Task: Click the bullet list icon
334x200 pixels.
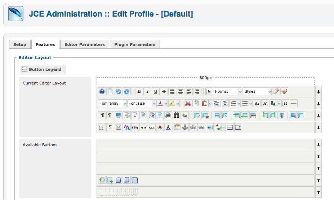Action: [x=245, y=104]
